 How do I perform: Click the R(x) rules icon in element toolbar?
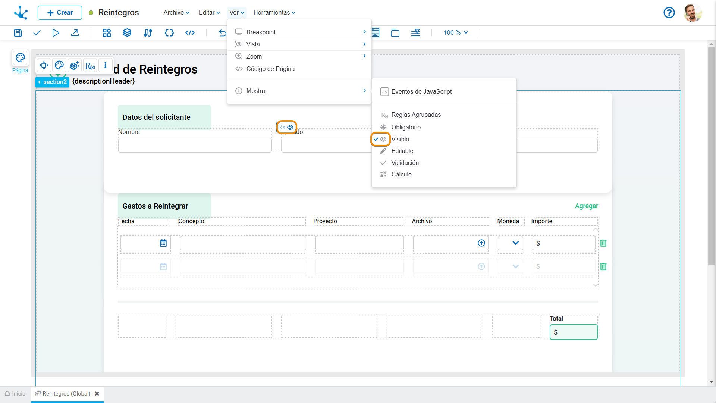(x=90, y=66)
